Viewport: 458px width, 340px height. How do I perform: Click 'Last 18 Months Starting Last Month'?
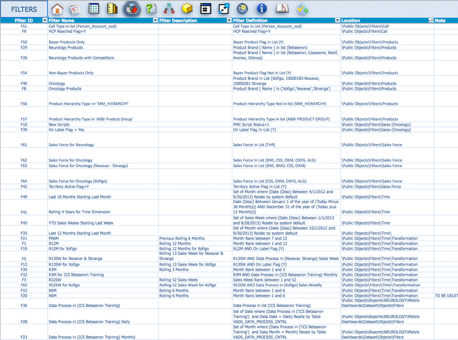[80, 197]
